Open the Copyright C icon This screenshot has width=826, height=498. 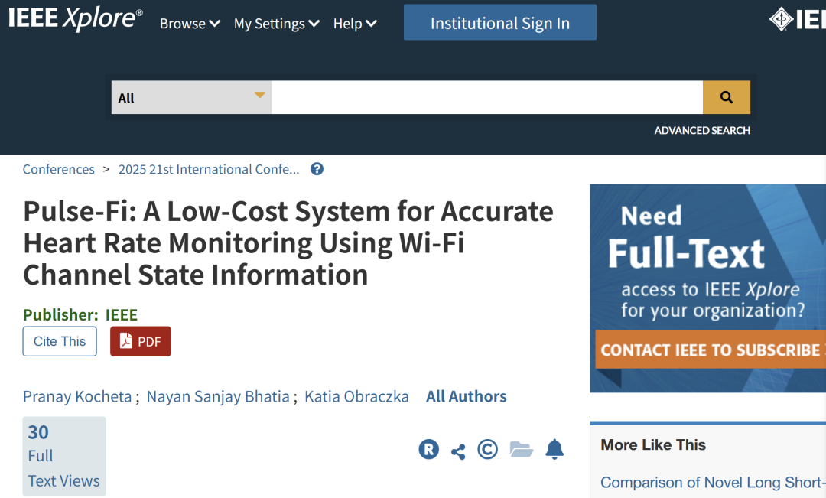[x=487, y=450]
